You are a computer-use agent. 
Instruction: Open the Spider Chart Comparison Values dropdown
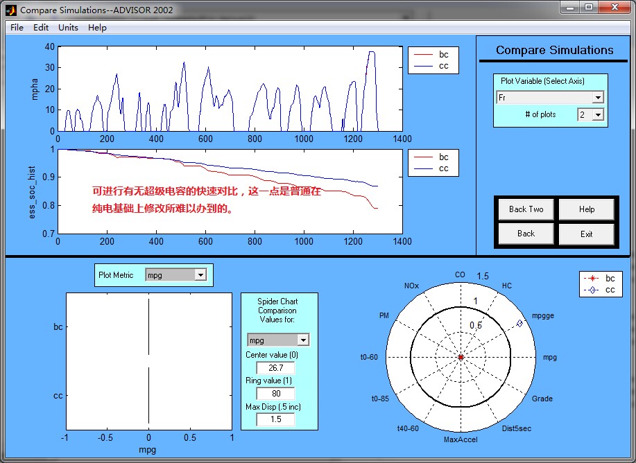[278, 340]
